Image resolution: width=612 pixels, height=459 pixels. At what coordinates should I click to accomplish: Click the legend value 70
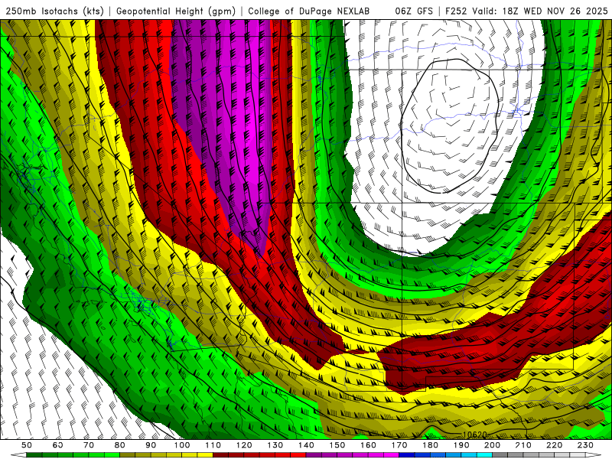89,445
